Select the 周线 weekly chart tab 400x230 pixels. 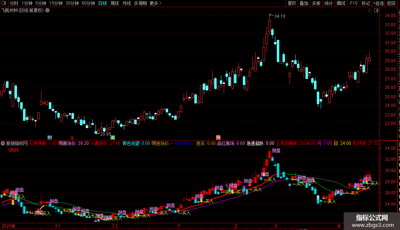[115, 3]
